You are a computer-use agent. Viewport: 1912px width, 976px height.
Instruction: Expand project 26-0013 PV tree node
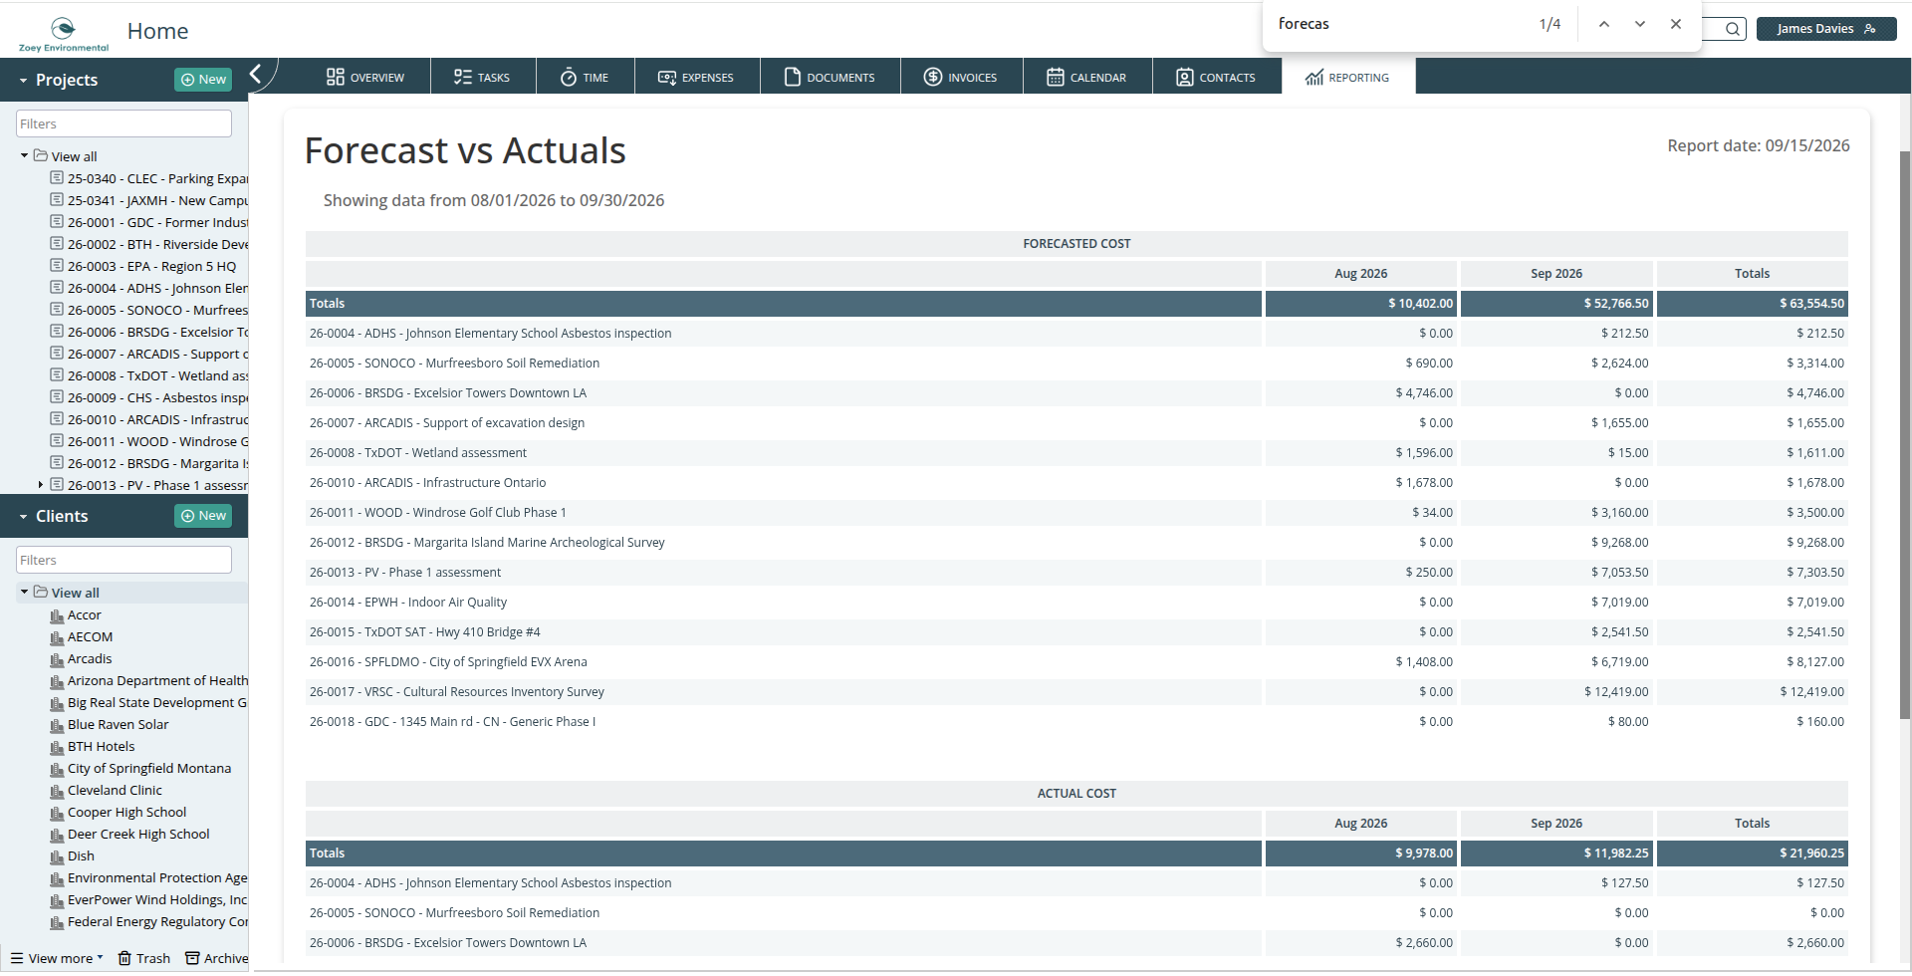40,485
